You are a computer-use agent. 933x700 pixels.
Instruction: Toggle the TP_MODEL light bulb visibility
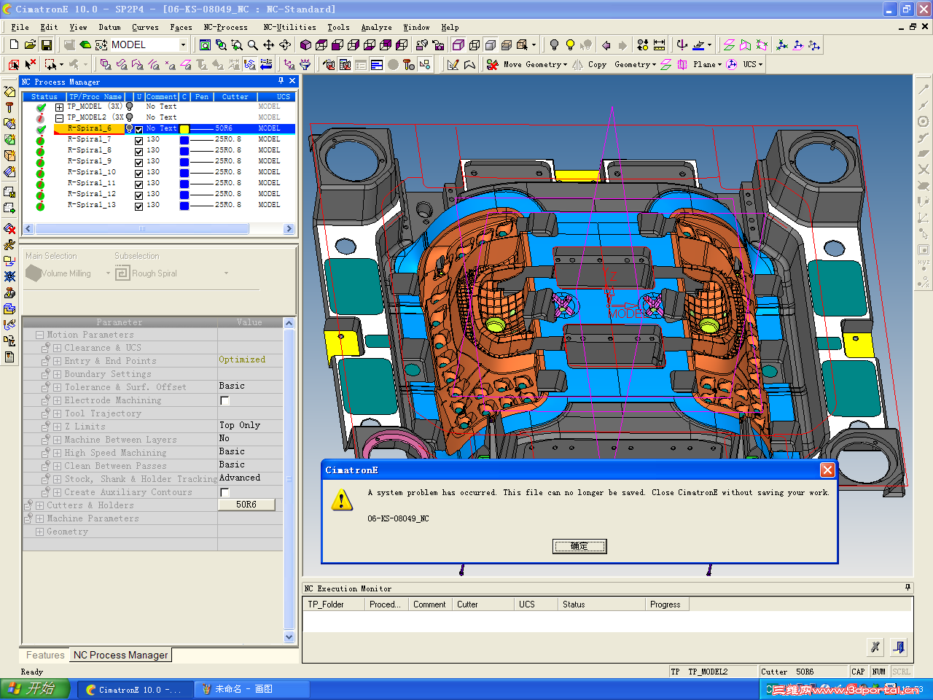tap(130, 106)
